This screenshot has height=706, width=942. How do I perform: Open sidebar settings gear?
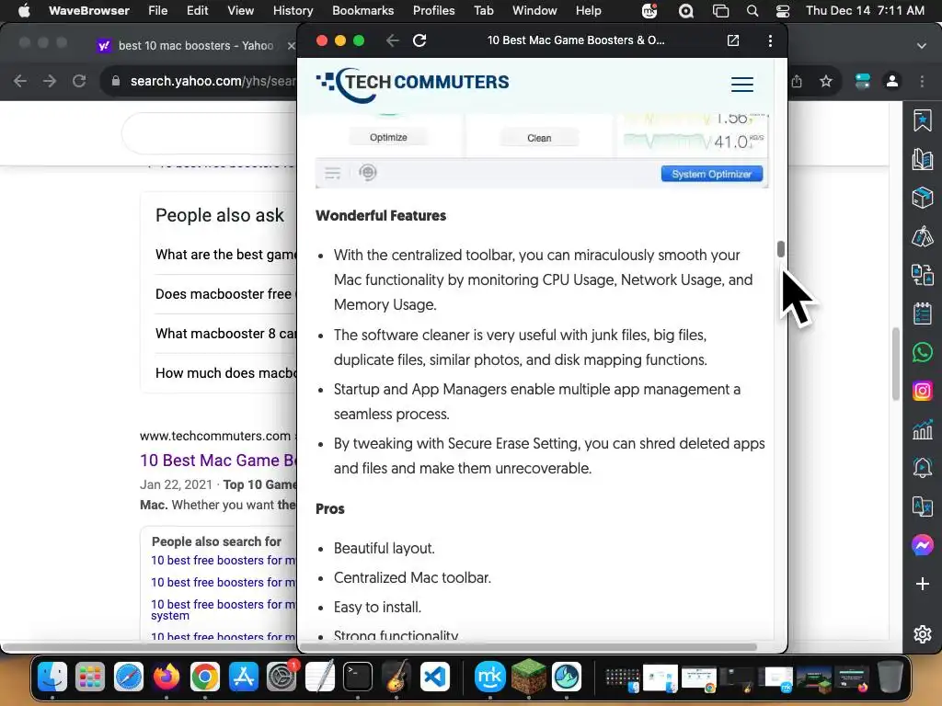[922, 634]
